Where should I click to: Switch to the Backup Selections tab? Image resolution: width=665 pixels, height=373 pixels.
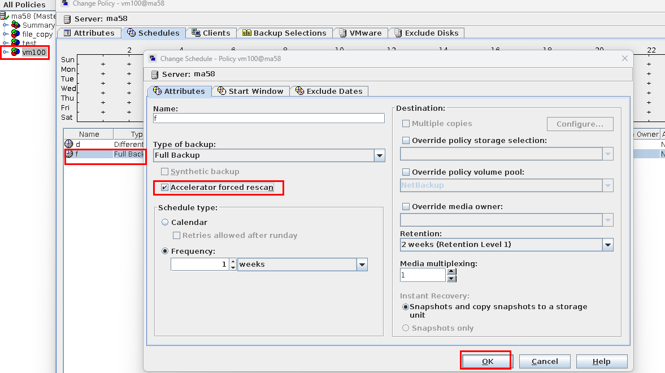285,33
